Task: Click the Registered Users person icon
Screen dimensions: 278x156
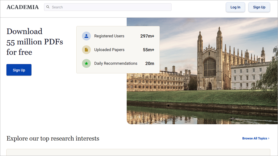Action: coord(86,36)
